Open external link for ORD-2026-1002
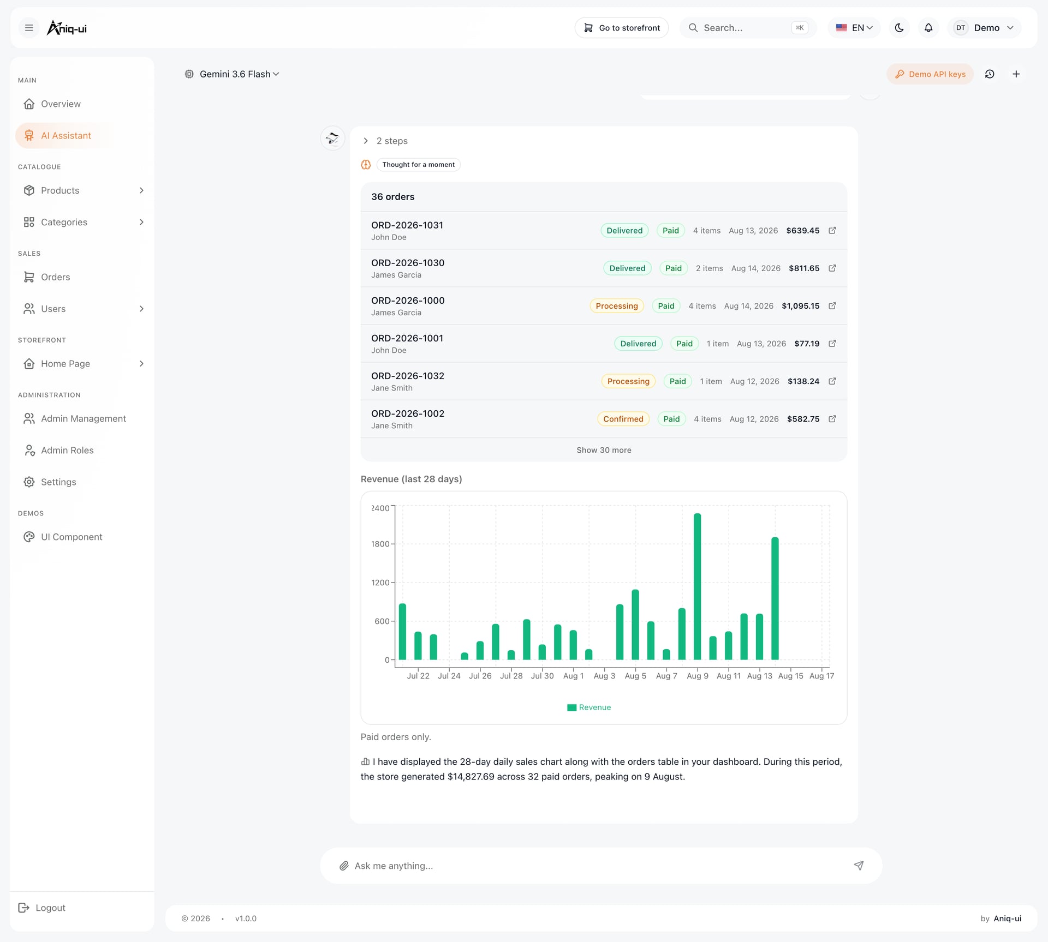This screenshot has height=942, width=1048. coord(832,419)
